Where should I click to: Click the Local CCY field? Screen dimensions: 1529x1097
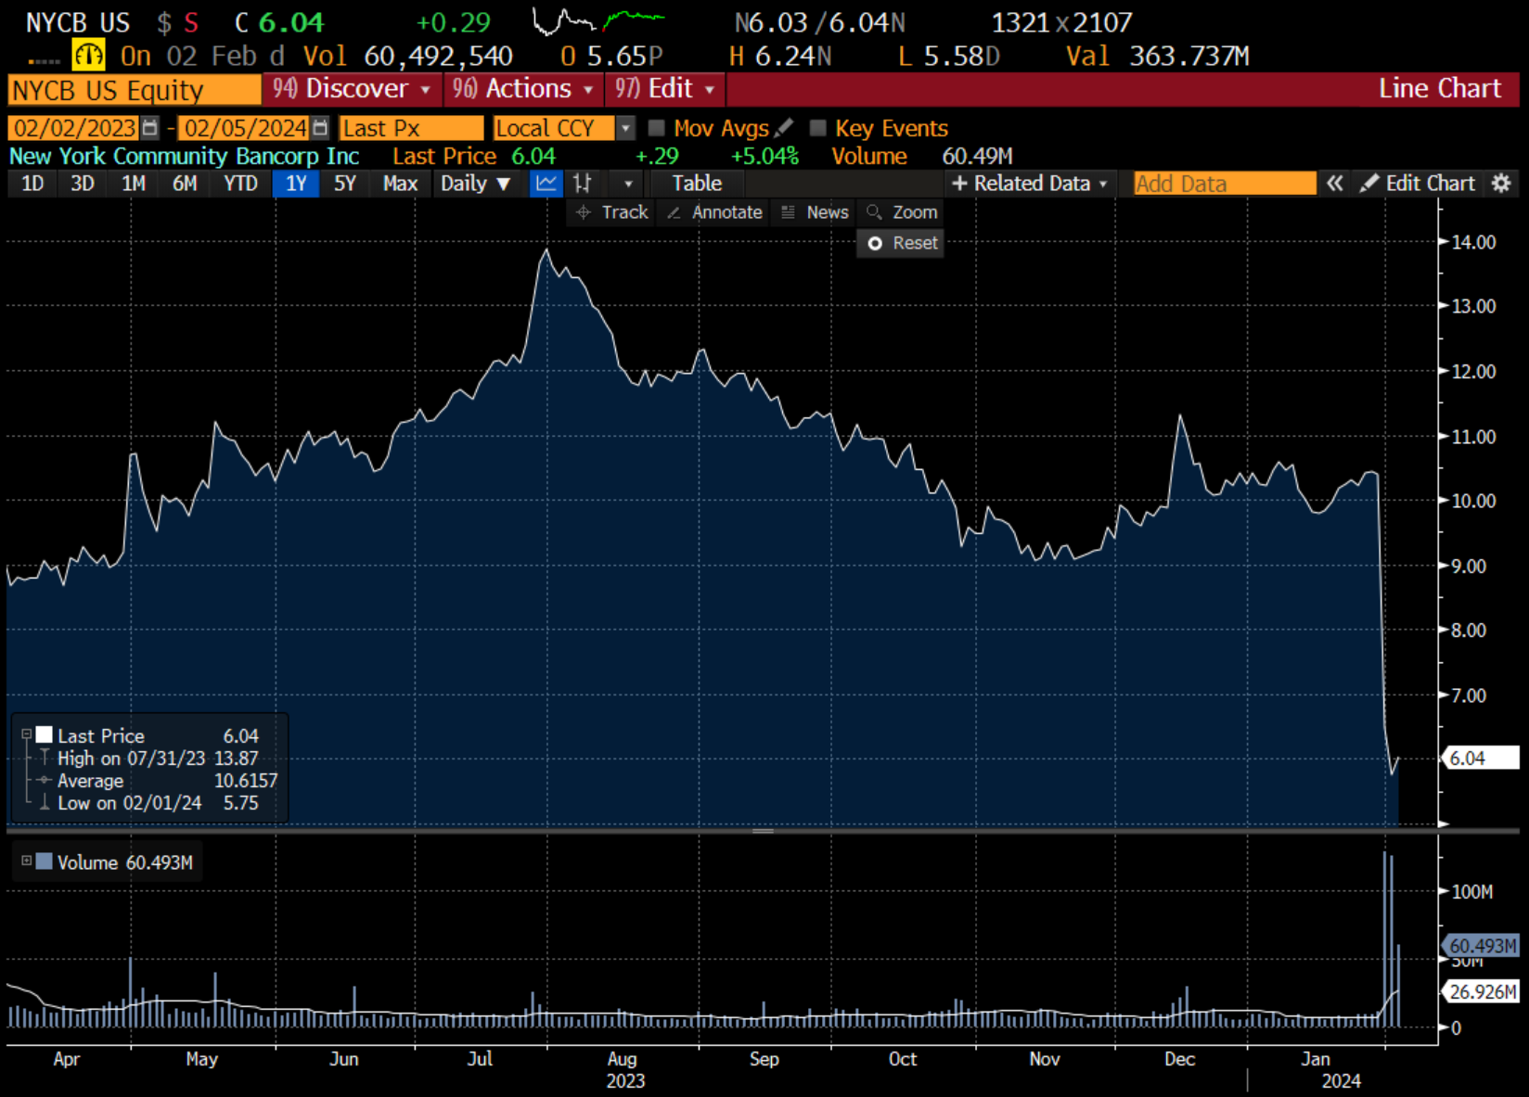[x=554, y=128]
